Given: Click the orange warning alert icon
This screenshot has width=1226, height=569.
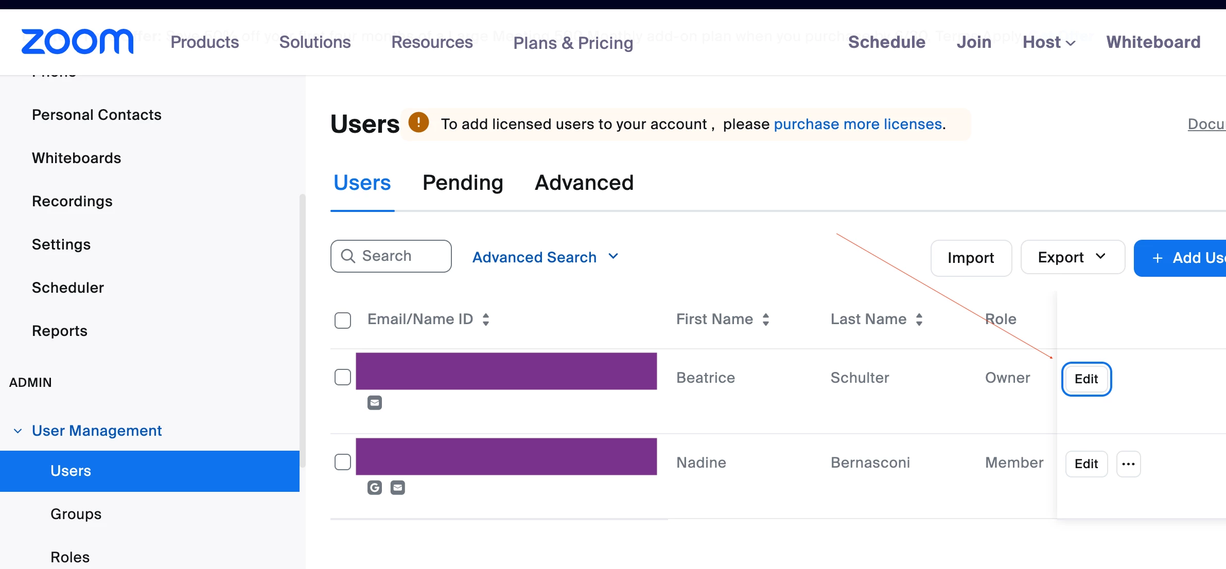Looking at the screenshot, I should 418,123.
